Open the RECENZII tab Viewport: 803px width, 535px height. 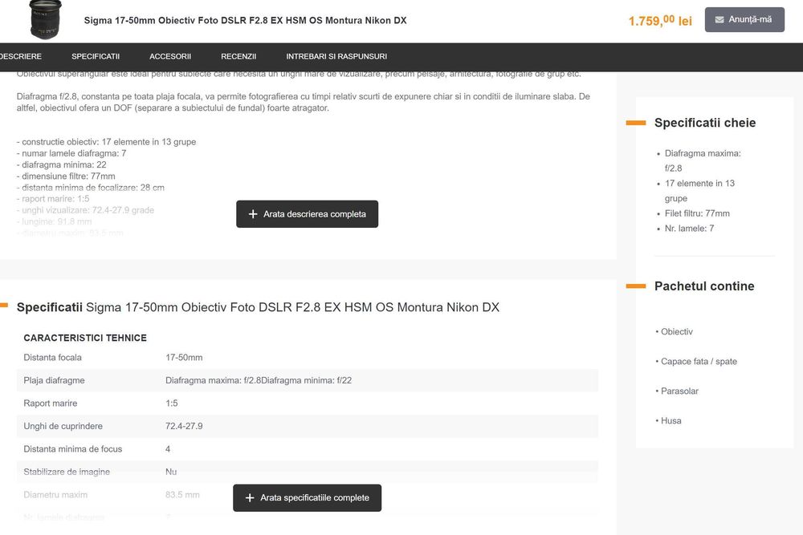pos(238,56)
